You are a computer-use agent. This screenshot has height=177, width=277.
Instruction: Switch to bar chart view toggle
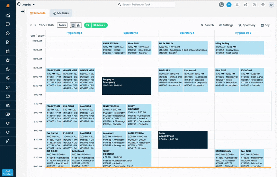coord(79,25)
